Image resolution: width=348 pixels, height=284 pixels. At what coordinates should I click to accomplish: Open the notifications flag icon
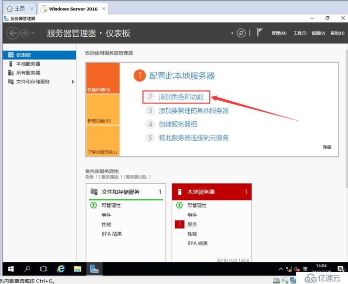(x=260, y=32)
